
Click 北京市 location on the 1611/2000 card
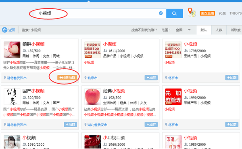tap(92, 78)
